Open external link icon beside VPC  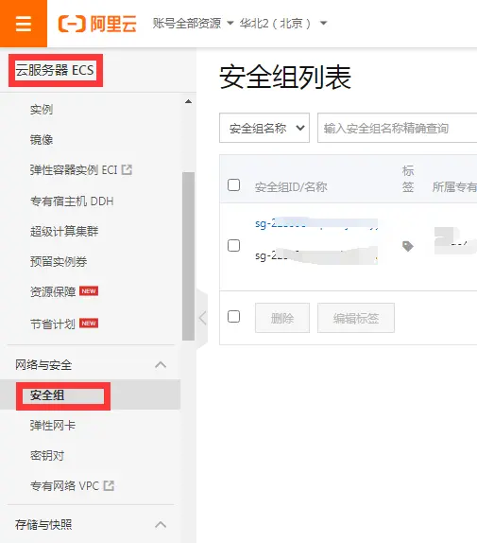109,485
